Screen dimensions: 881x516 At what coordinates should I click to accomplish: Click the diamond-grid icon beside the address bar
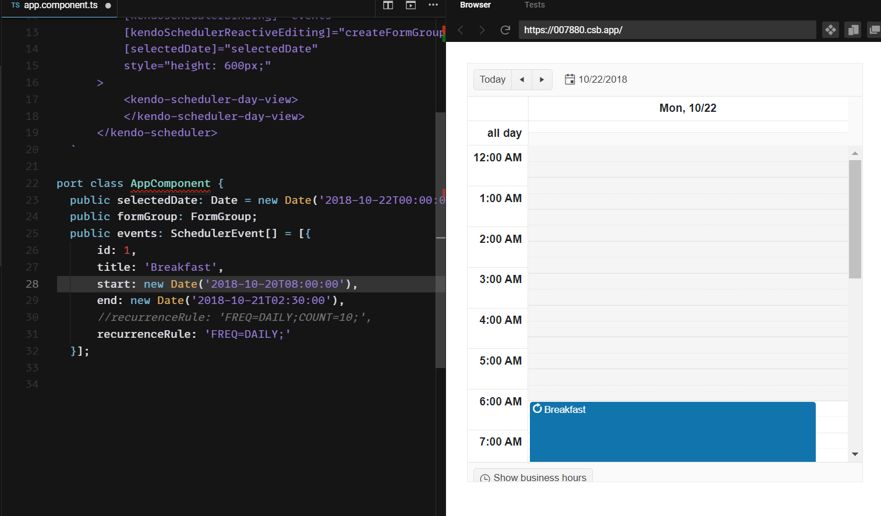[x=830, y=30]
